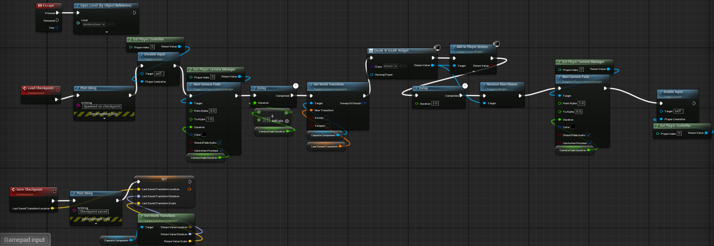Click the Player Index field on top Get Player Controller
The height and width of the screenshot is (246, 714).
coord(152,47)
